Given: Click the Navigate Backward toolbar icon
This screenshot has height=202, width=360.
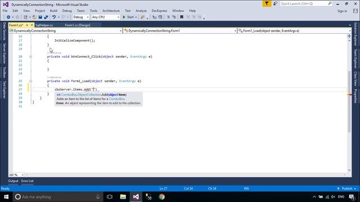Looking at the screenshot, I should (x=8, y=17).
